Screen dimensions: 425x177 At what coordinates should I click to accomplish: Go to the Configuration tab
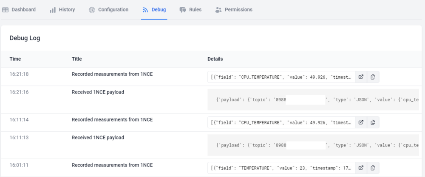(113, 10)
